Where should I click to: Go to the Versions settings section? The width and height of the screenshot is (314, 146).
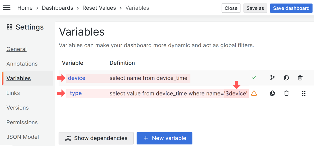pyautogui.click(x=18, y=108)
